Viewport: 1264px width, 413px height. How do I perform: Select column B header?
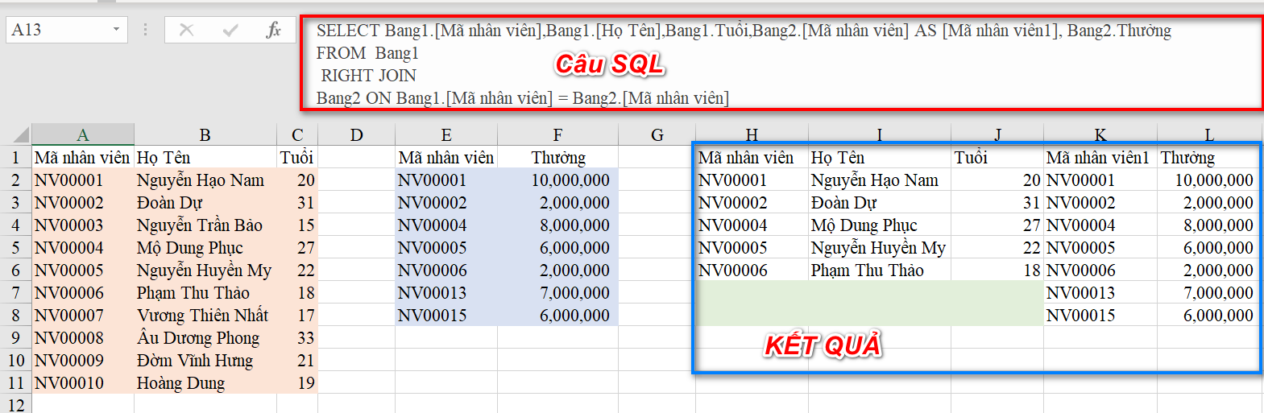[x=205, y=134]
